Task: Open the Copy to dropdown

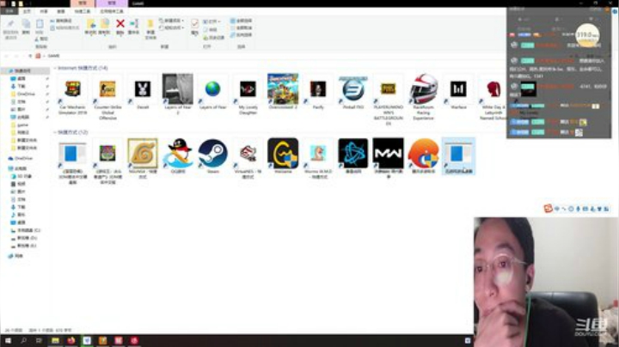Action: 104,27
